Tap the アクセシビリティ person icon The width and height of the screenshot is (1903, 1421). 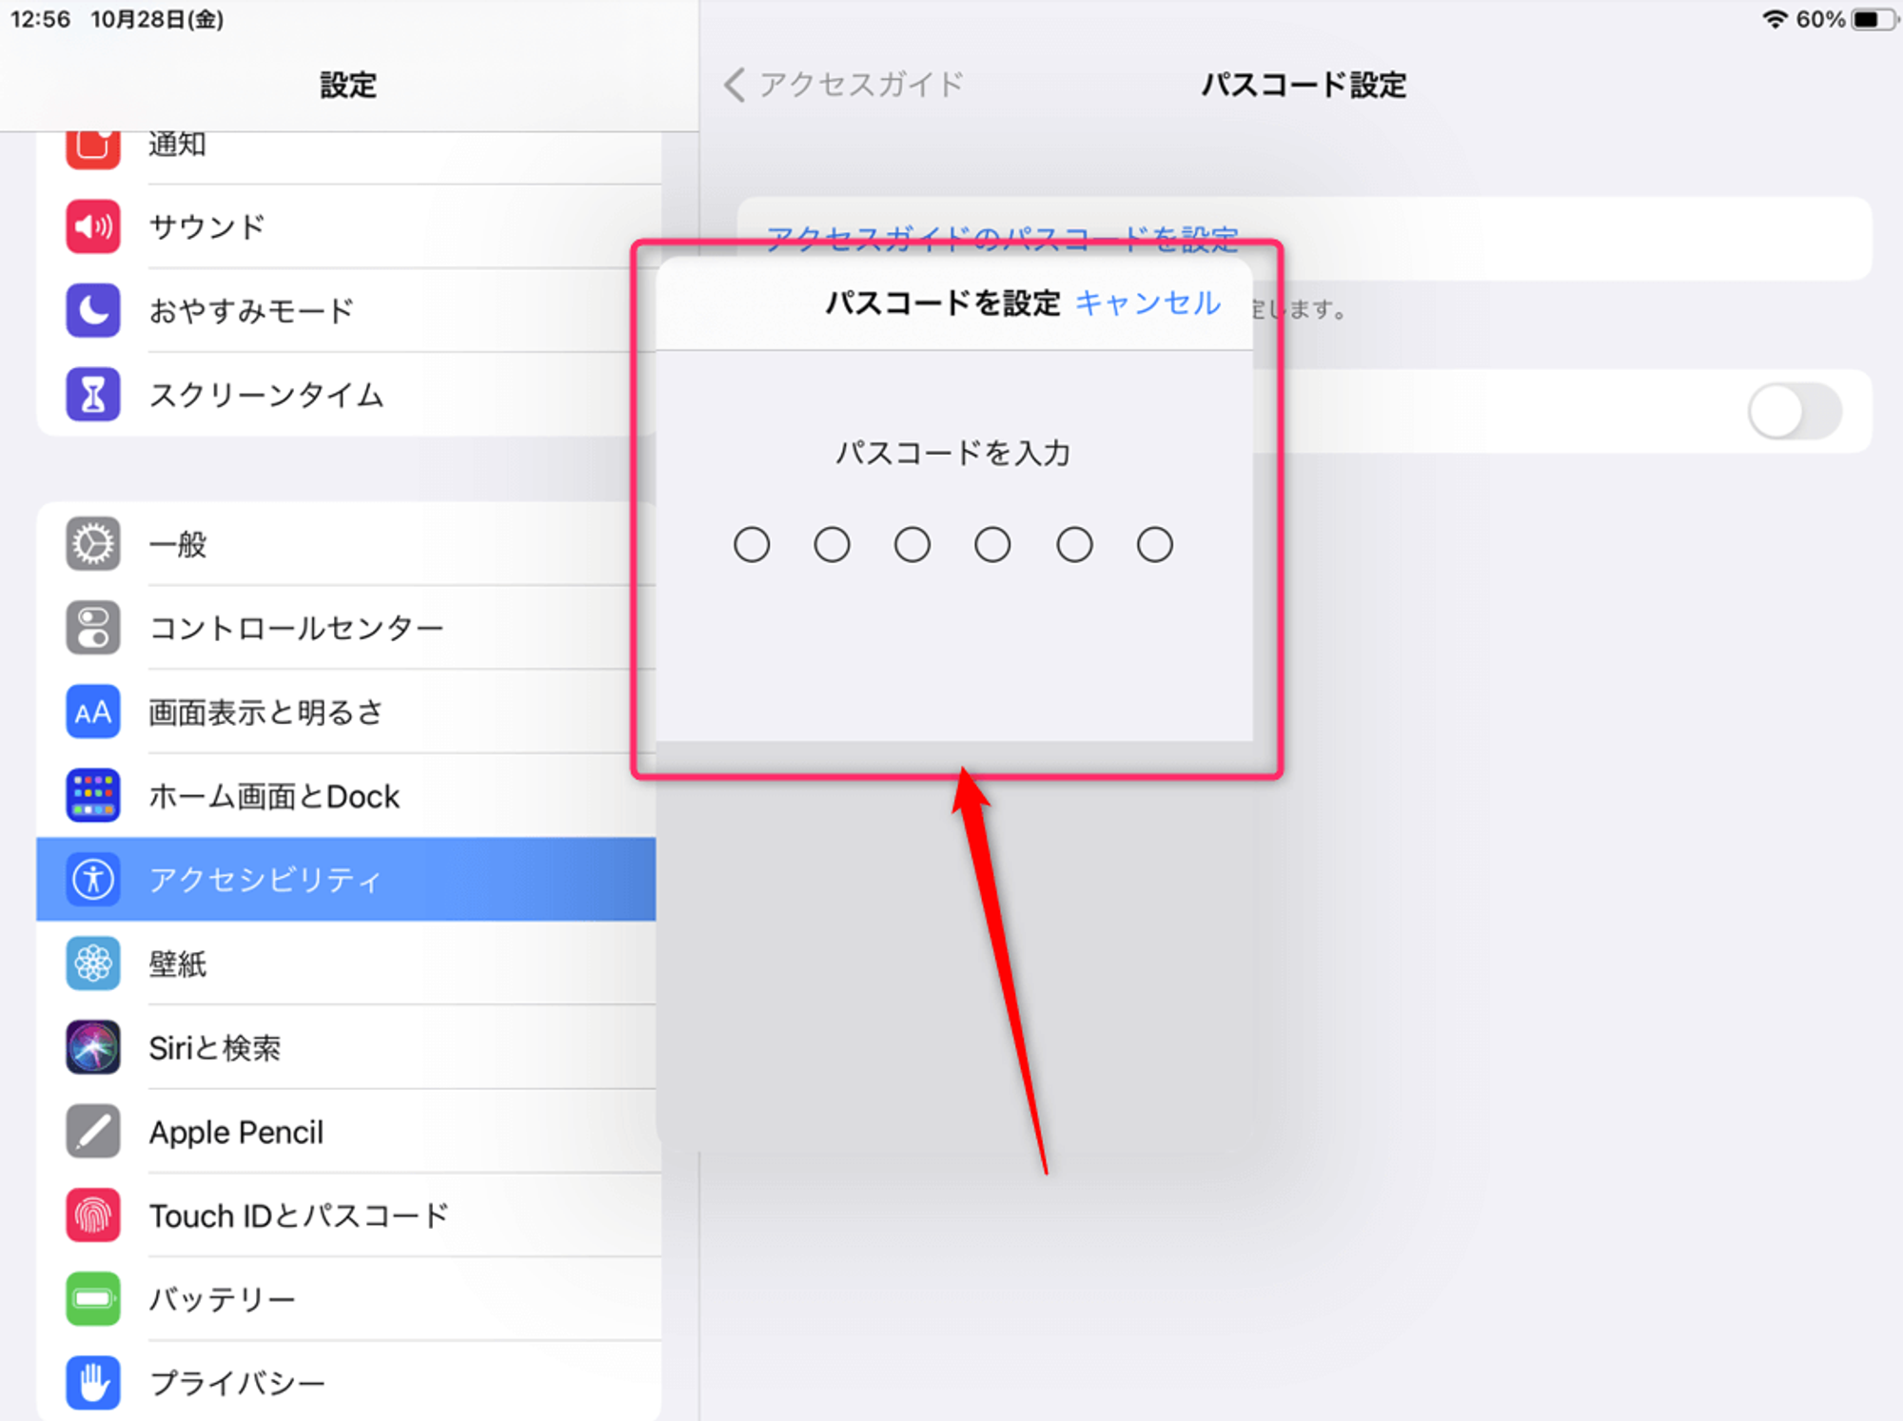[93, 879]
